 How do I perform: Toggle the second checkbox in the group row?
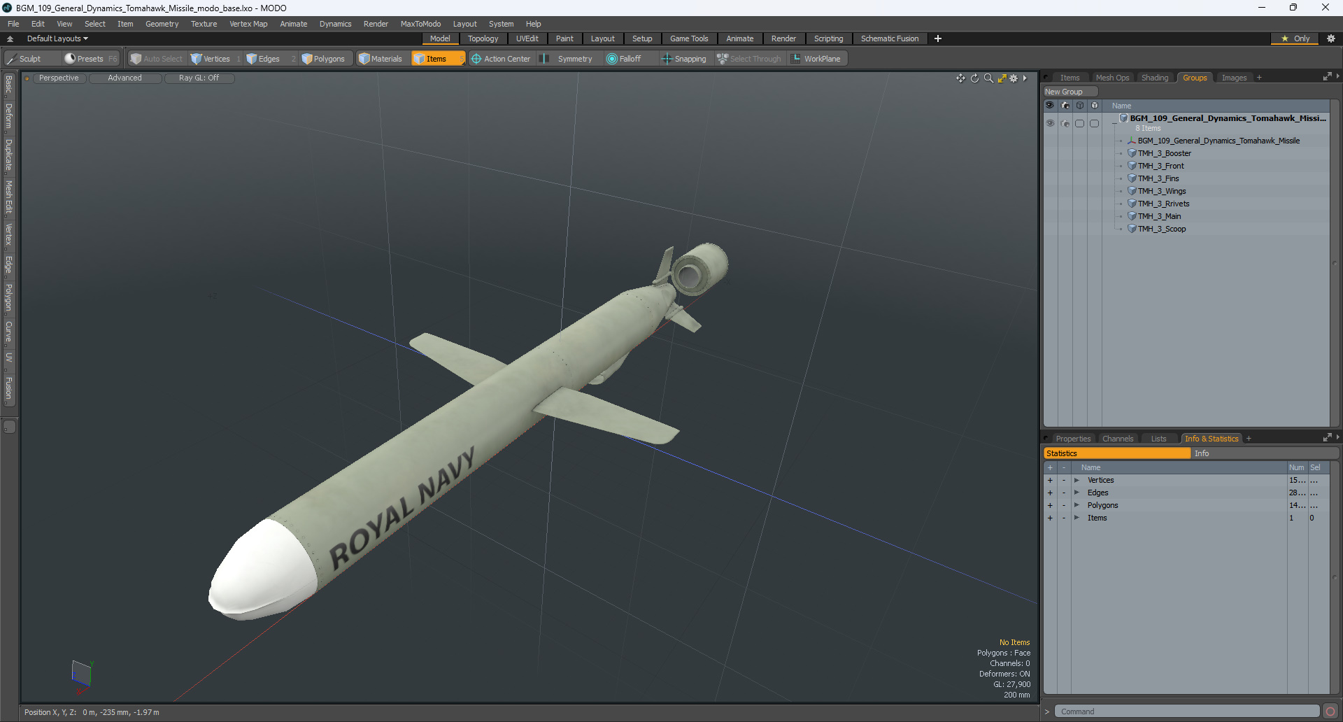[x=1095, y=123]
